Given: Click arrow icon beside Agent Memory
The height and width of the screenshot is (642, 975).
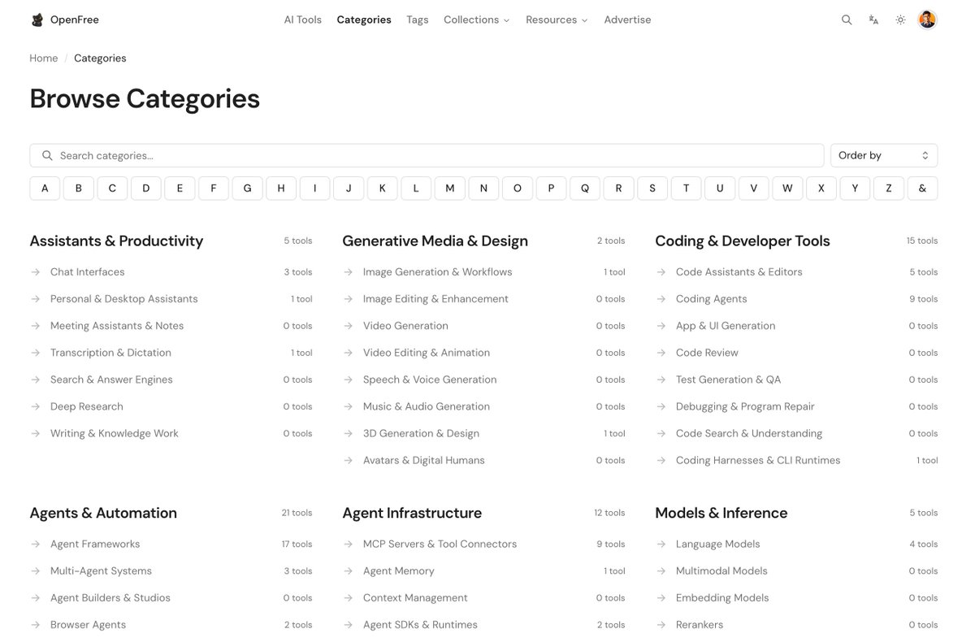Looking at the screenshot, I should point(349,571).
